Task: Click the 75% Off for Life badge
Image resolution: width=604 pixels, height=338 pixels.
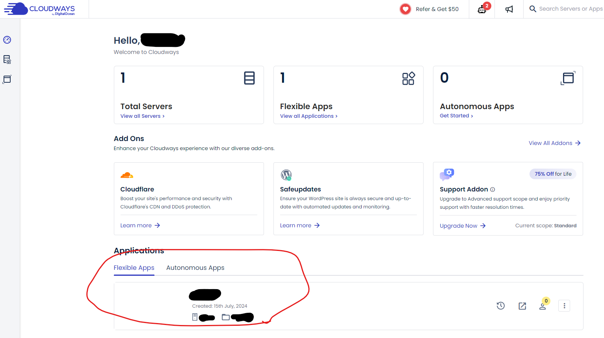Action: (x=553, y=174)
